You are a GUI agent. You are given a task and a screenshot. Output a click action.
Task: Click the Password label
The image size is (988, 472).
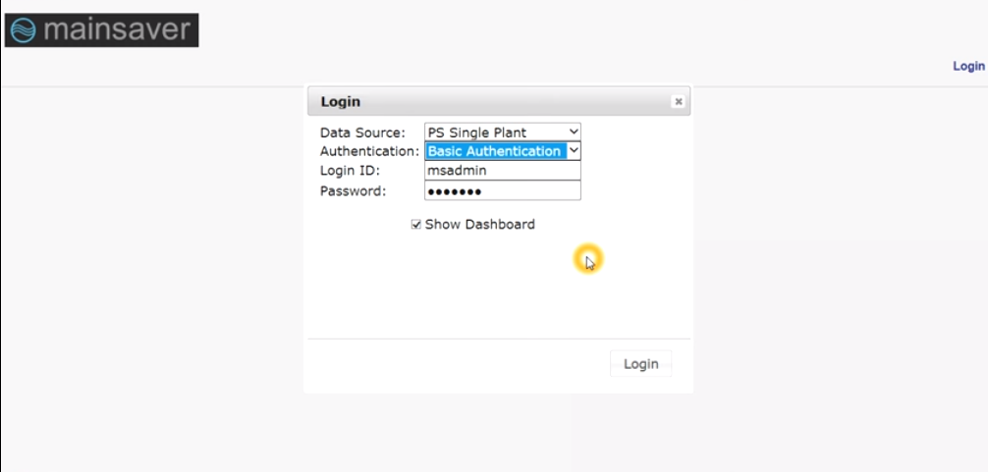353,190
